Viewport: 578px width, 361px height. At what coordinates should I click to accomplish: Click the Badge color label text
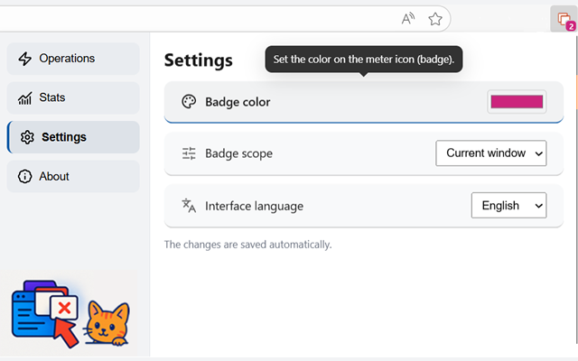click(238, 102)
